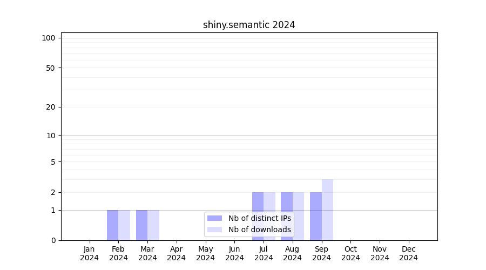Click the Feb 2024 distinct IPs bar

click(112, 225)
